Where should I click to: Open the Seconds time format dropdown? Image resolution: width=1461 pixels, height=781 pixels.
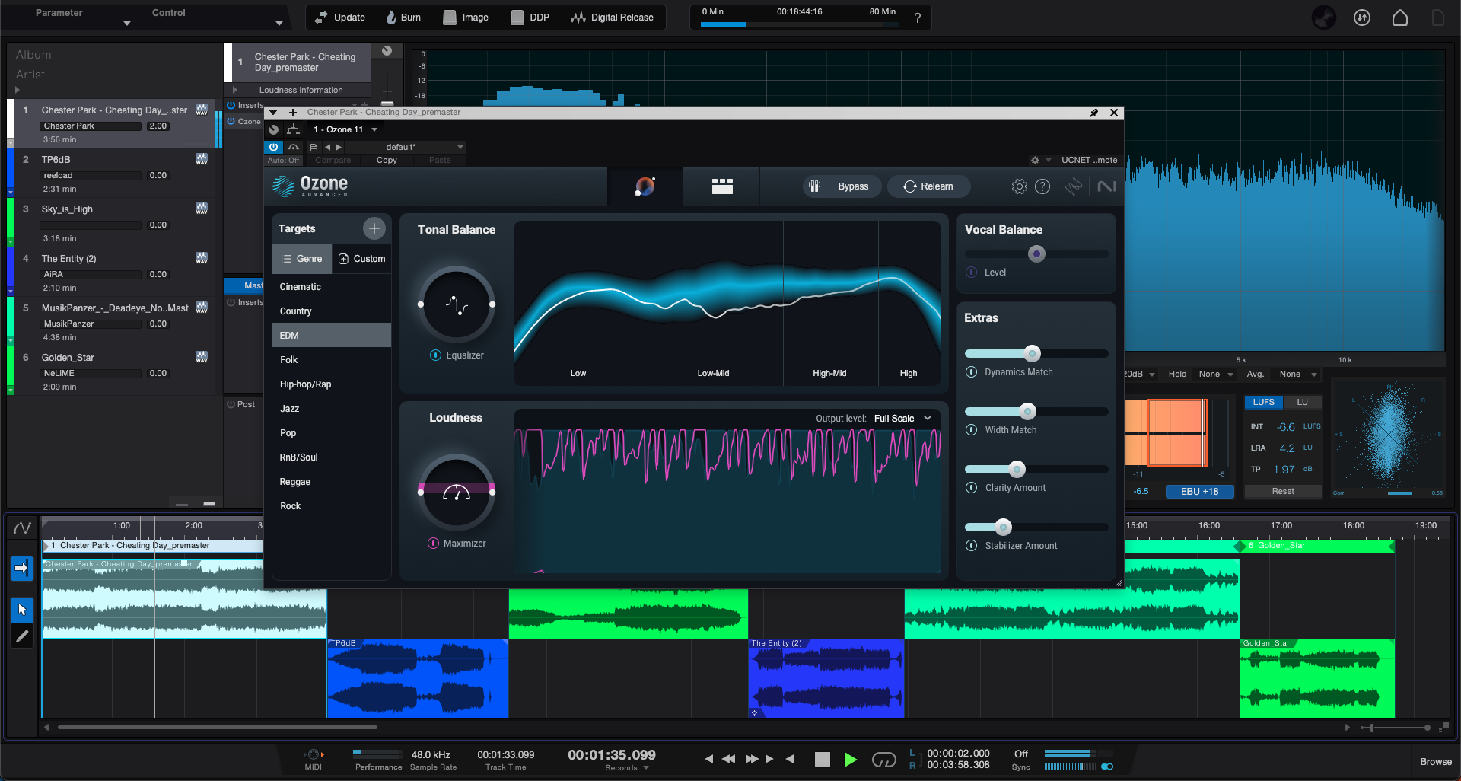pyautogui.click(x=628, y=768)
